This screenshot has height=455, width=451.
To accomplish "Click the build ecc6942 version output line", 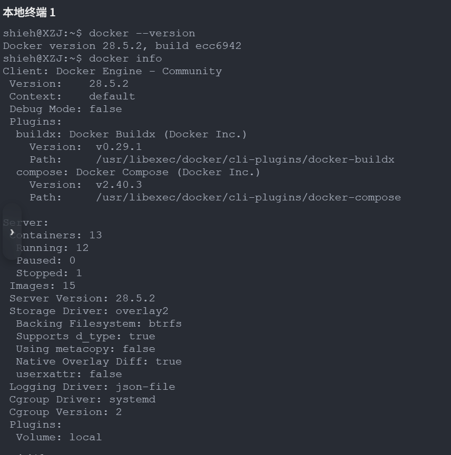I will (x=122, y=46).
